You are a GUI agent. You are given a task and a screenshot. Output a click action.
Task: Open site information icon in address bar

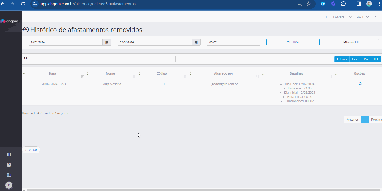(x=35, y=4)
